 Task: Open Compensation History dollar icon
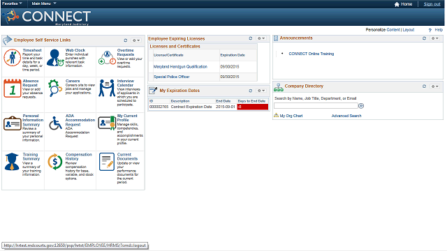(x=55, y=162)
